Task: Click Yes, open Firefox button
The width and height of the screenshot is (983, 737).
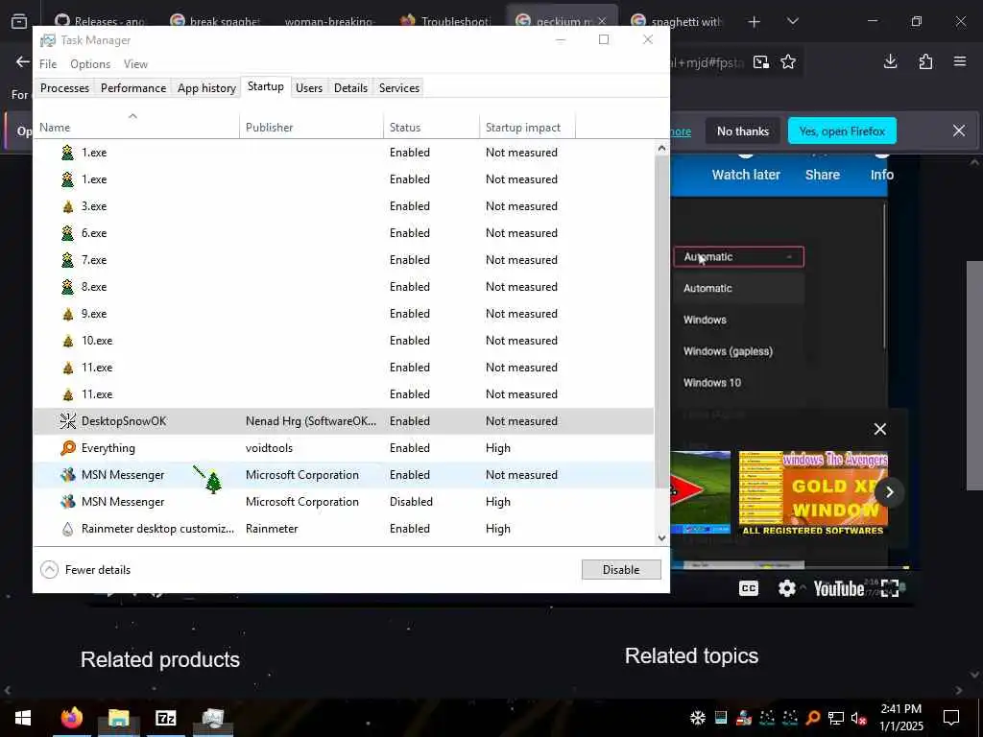Action: click(x=842, y=131)
